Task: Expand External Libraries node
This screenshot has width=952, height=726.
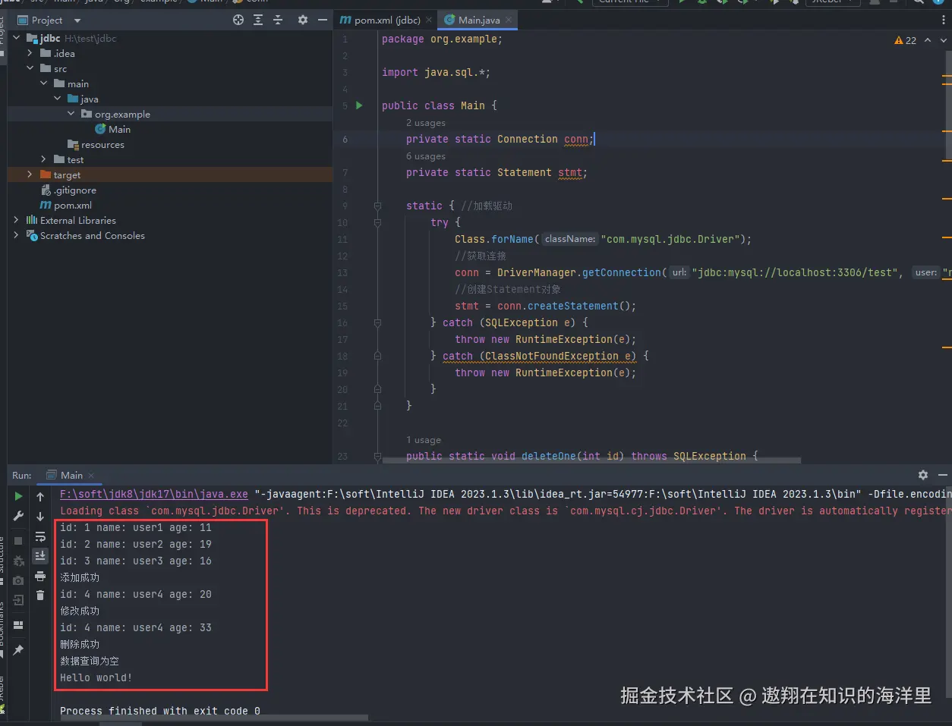Action: [x=17, y=220]
